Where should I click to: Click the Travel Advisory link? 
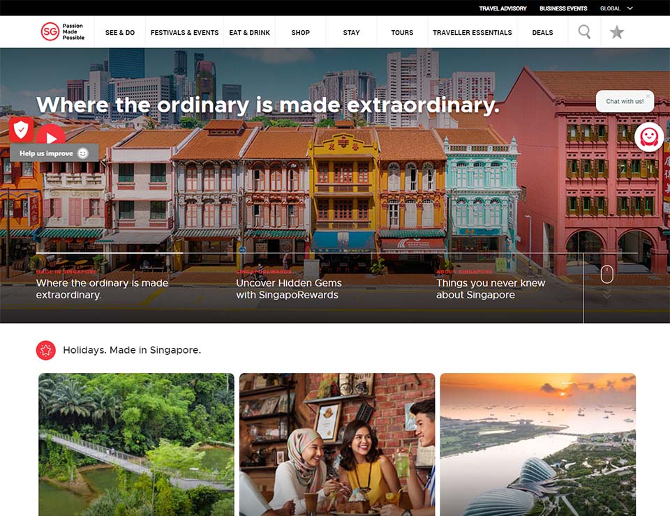(x=502, y=8)
